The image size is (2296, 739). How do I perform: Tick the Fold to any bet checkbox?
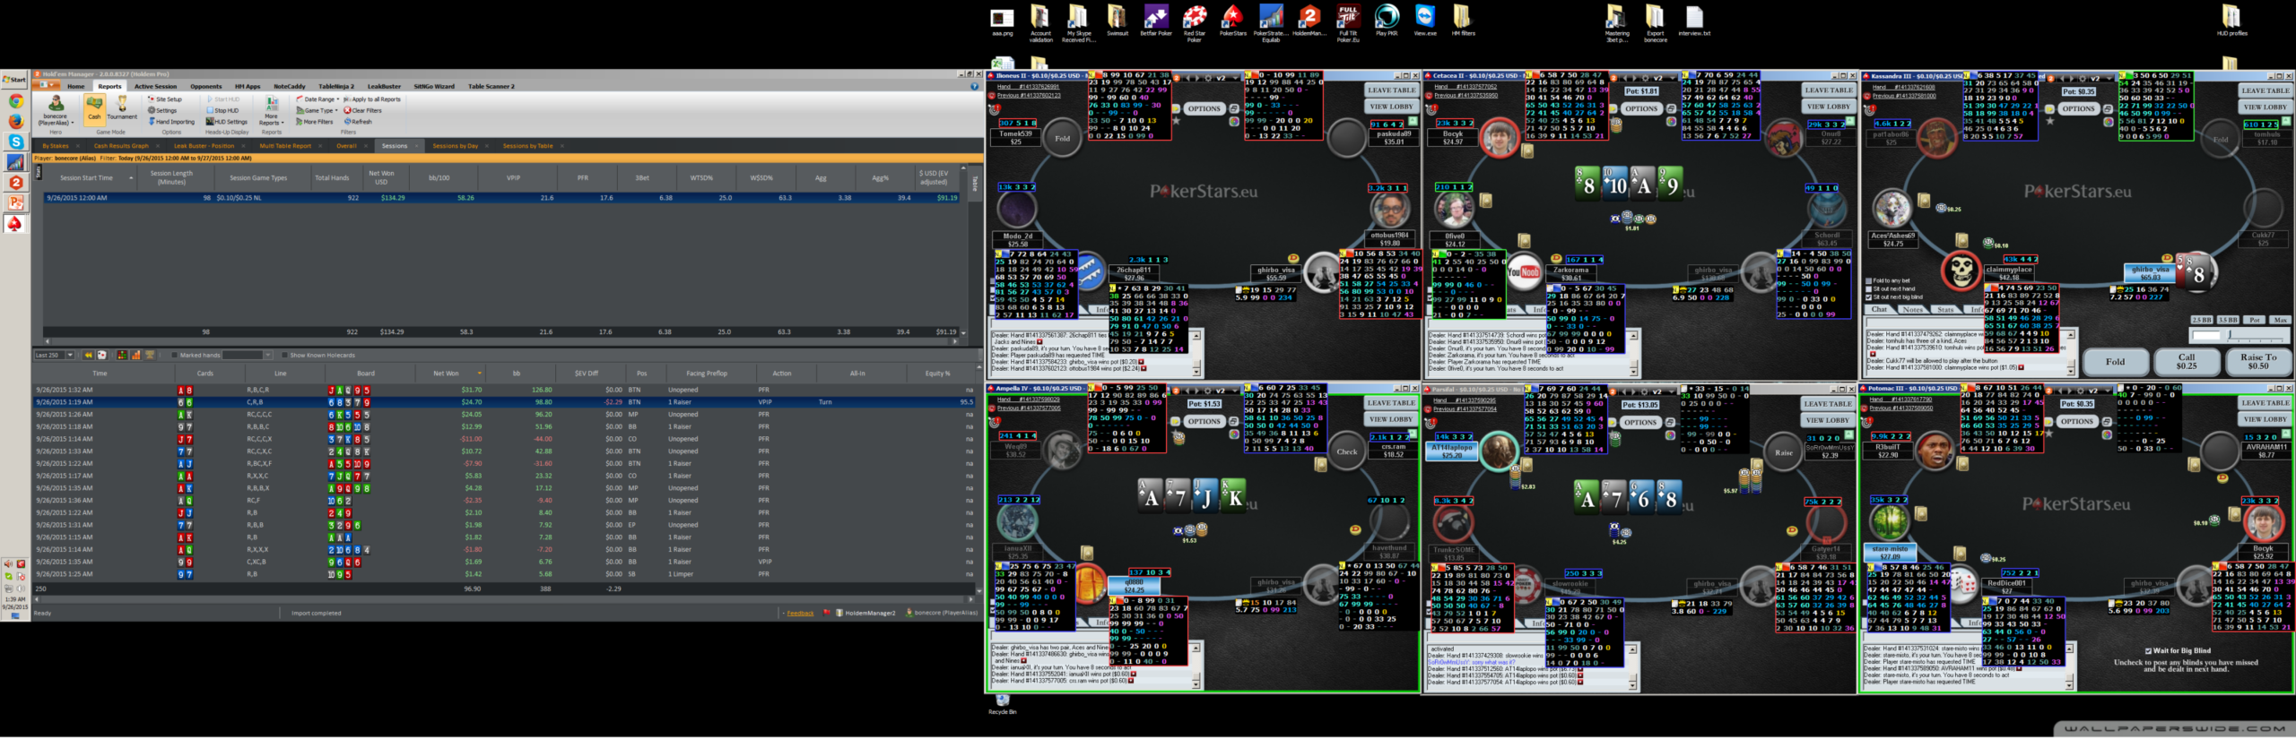pyautogui.click(x=1869, y=281)
